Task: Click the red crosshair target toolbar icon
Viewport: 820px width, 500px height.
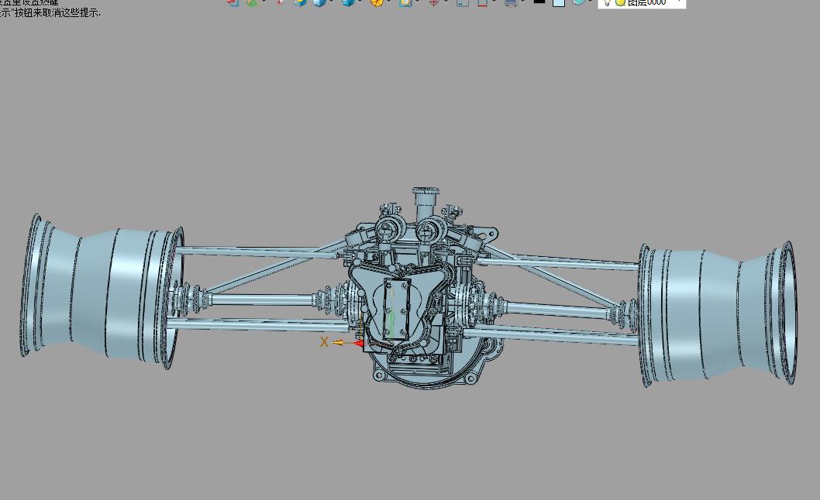Action: click(433, 2)
